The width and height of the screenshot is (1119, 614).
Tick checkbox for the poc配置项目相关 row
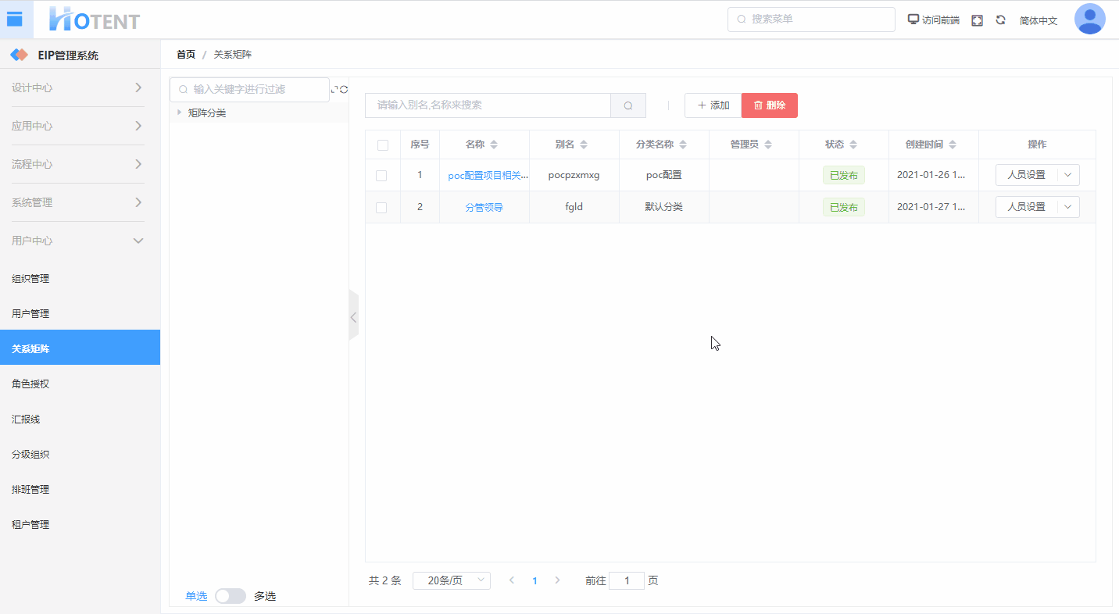coord(381,176)
